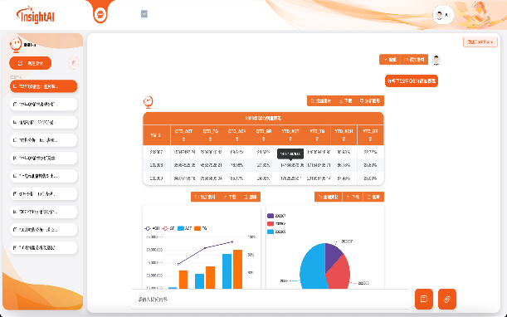Click the last button above the pie chart
The height and width of the screenshot is (317, 507).
click(x=373, y=197)
